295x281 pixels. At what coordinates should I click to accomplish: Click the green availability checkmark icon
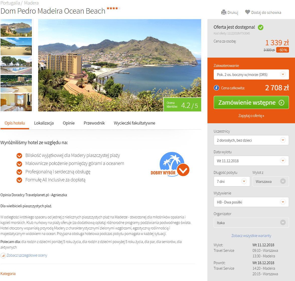point(261,27)
